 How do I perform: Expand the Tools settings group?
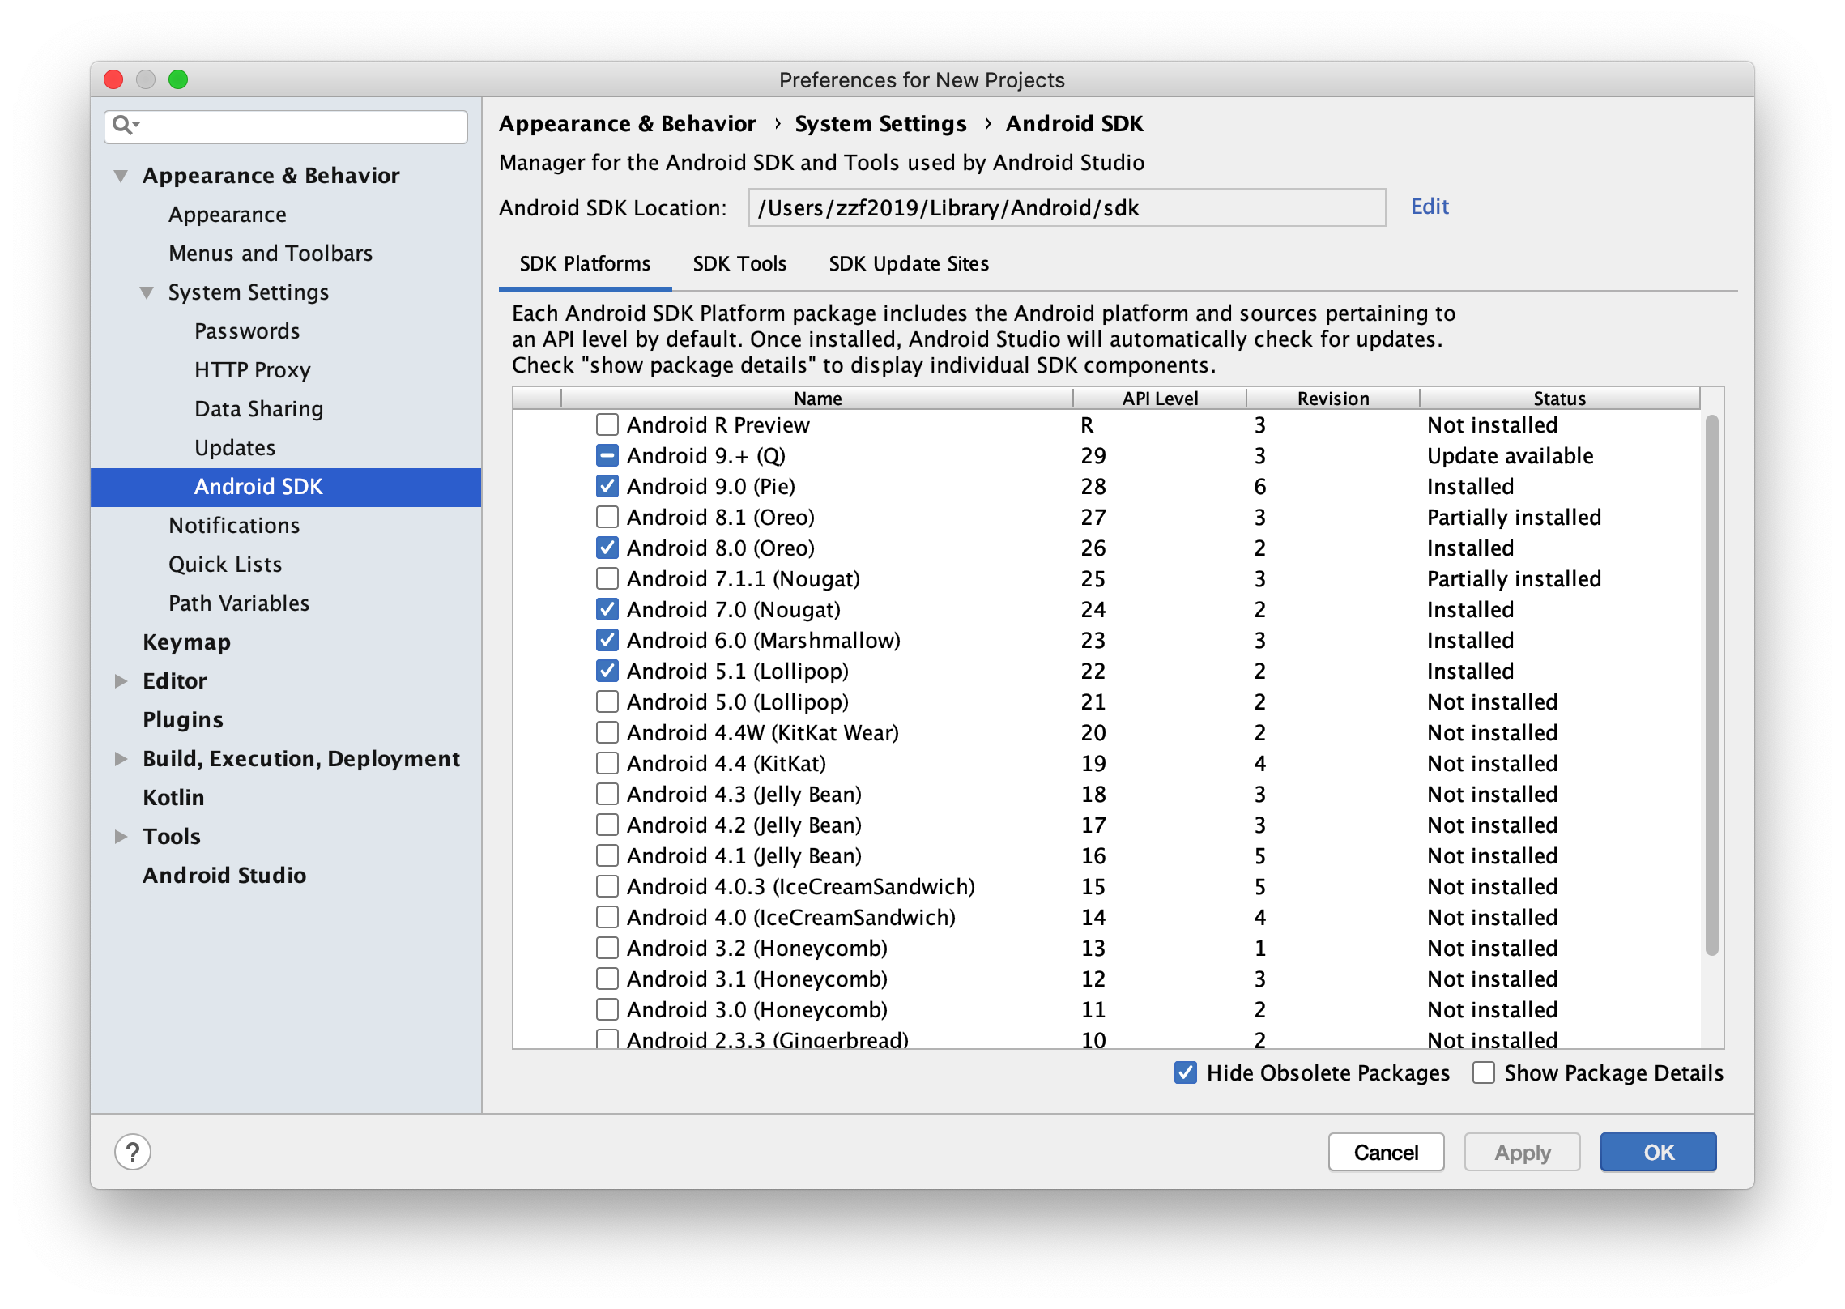coord(121,837)
